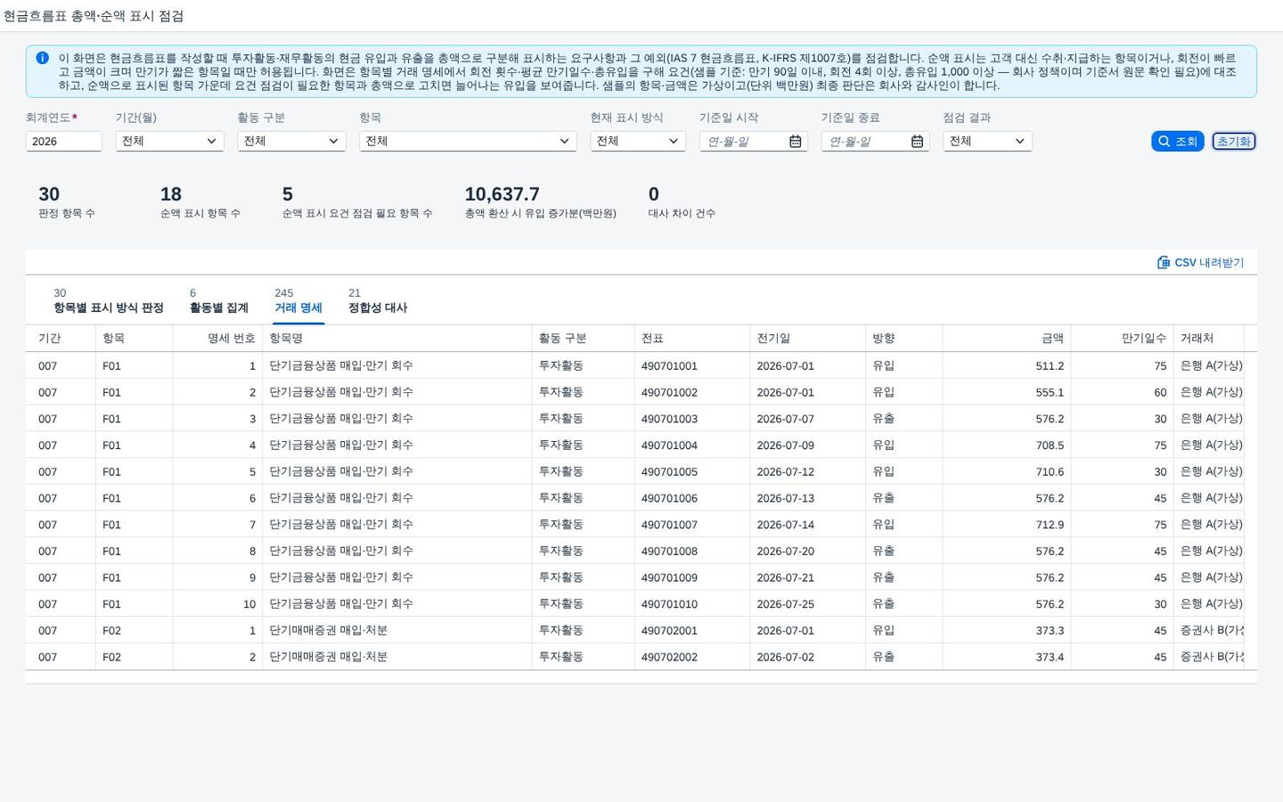Click the 거래처 column header
1283x802 pixels.
[1209, 339]
